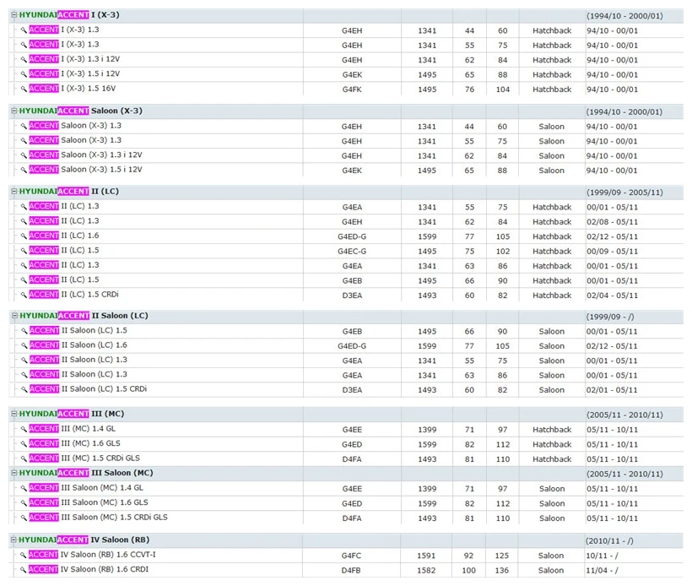The height and width of the screenshot is (586, 692).
Task: Select date cell 02/08 - 05/11
Action: (612, 222)
